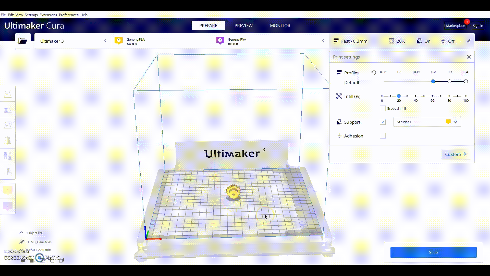Screen dimensions: 490x276
Task: Set infill slider to the 100 tick
Action: (x=466, y=96)
